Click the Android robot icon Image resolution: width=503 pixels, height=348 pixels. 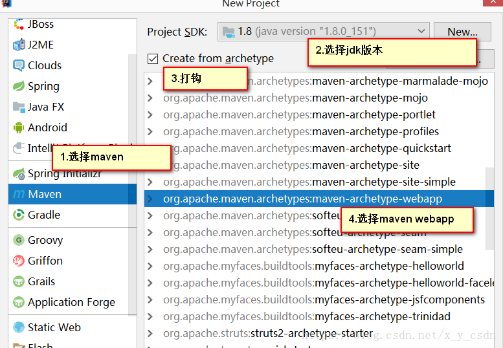pos(19,127)
